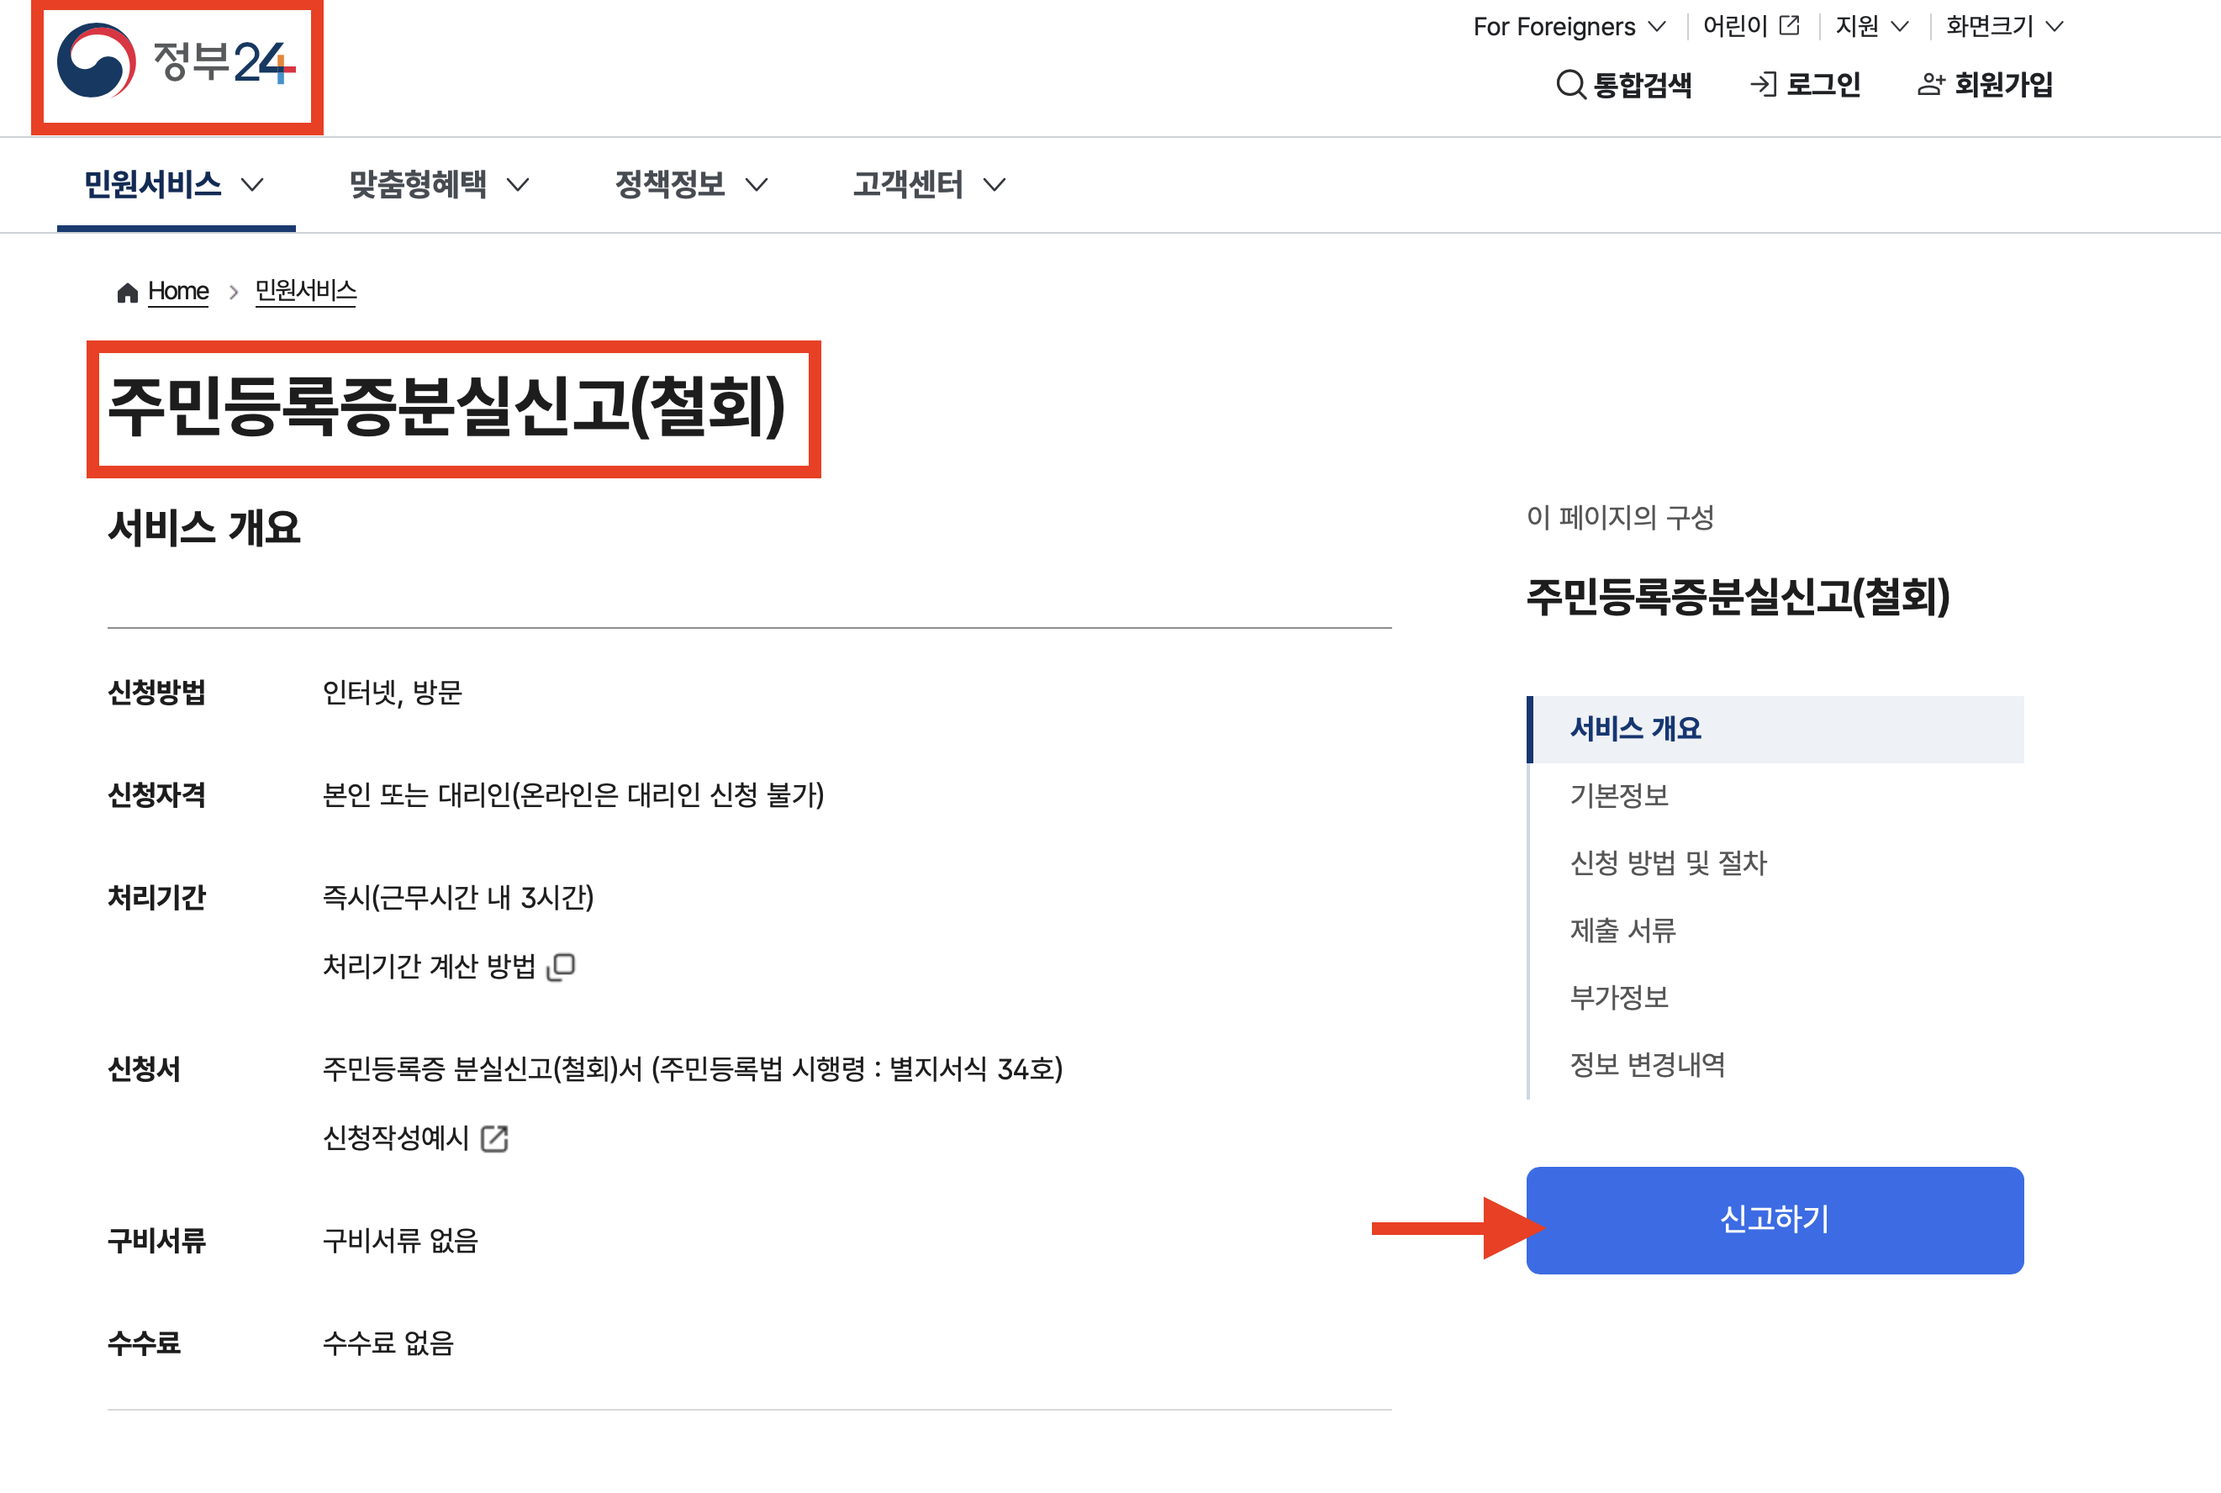Select 제출 서류 in page outline
This screenshot has width=2221, height=1493.
1622,931
